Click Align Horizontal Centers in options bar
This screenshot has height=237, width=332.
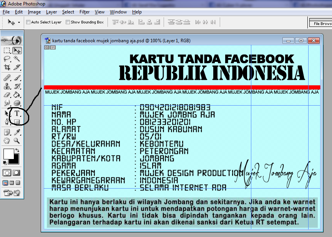tap(149, 22)
